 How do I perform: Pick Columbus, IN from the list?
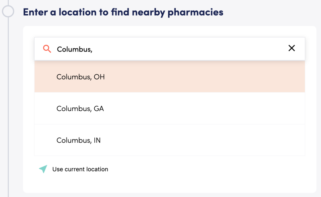(79, 141)
